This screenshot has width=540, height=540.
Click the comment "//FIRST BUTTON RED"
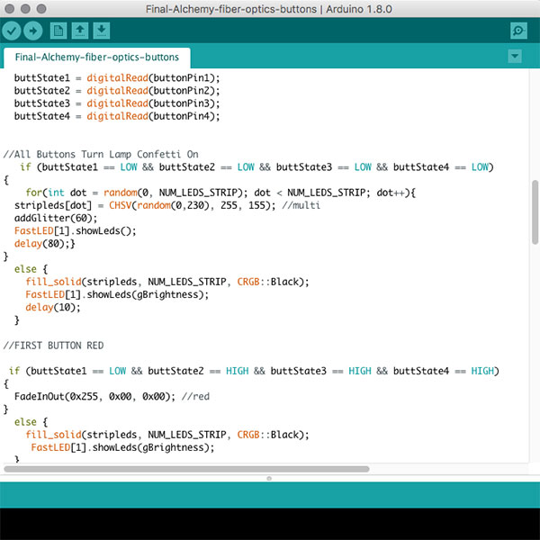click(x=53, y=346)
